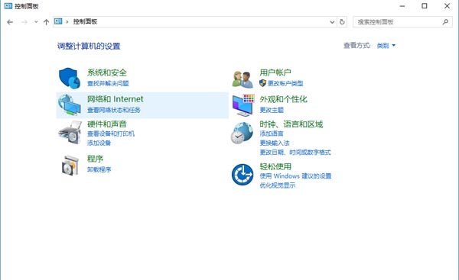Expand the breadcrumb chevron before 控制面板

tap(67, 21)
